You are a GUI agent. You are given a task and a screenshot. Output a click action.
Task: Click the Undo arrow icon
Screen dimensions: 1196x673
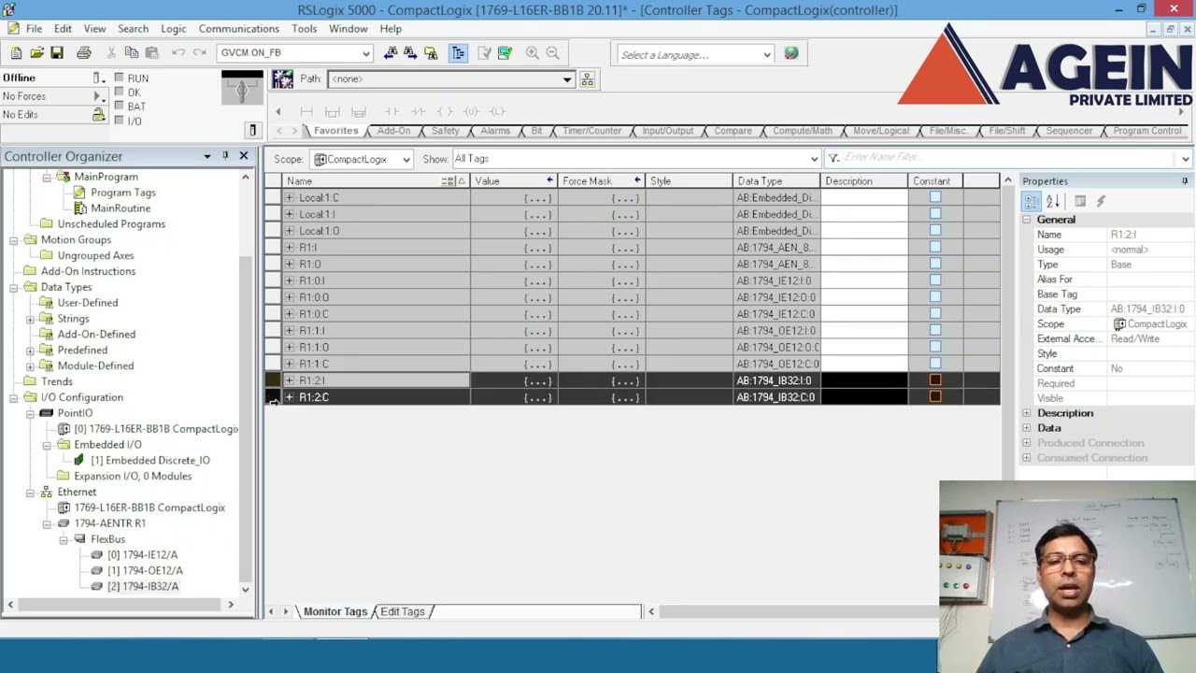pyautogui.click(x=178, y=53)
